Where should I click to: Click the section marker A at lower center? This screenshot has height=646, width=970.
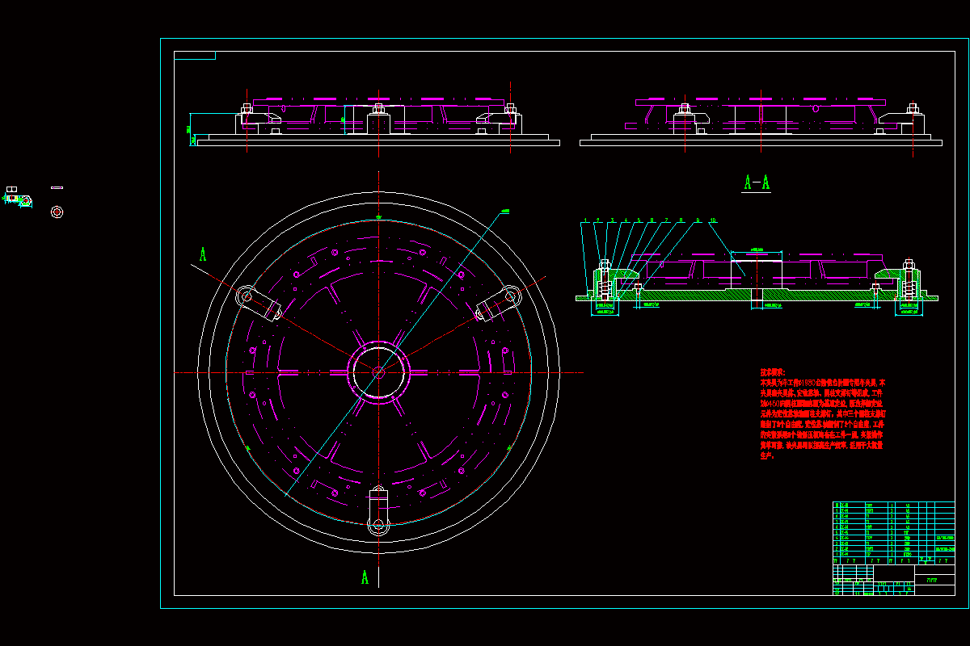pyautogui.click(x=365, y=577)
